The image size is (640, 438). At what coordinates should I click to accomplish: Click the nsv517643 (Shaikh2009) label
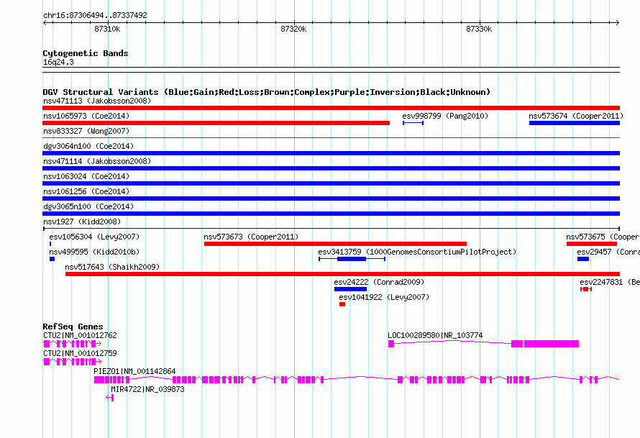point(112,267)
